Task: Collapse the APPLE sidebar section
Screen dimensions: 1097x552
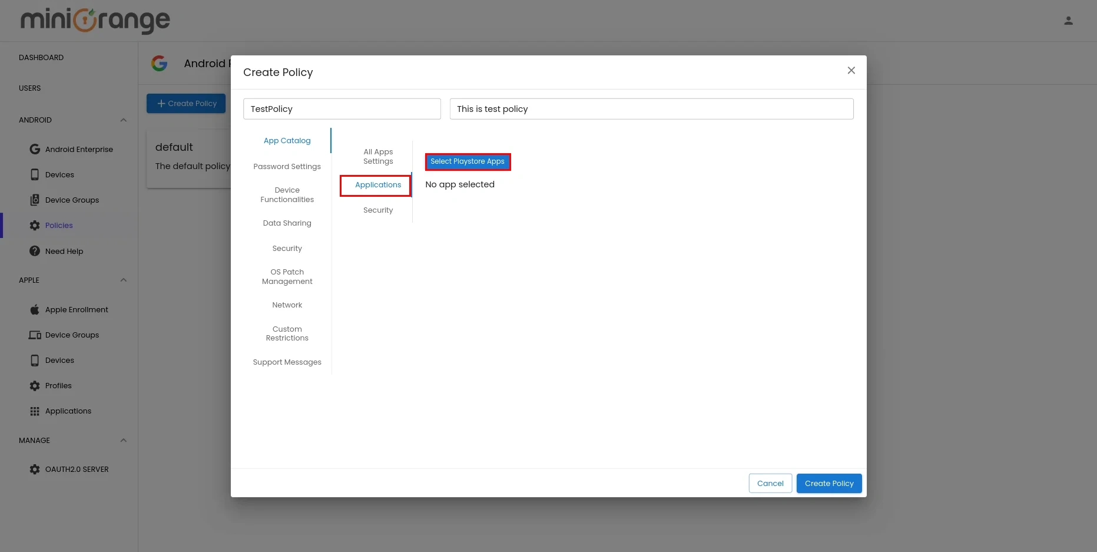Action: click(123, 280)
